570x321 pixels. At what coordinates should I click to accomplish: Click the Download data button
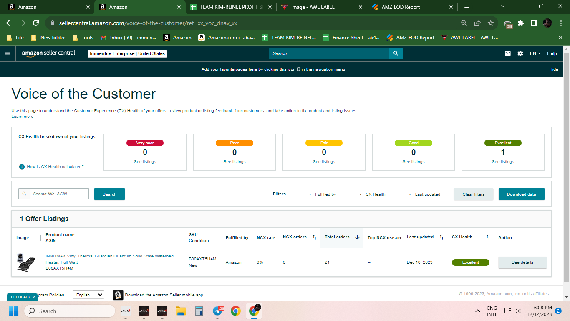pyautogui.click(x=522, y=194)
